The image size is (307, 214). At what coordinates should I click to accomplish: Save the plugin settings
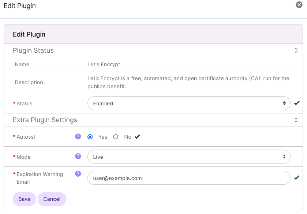tap(24, 199)
